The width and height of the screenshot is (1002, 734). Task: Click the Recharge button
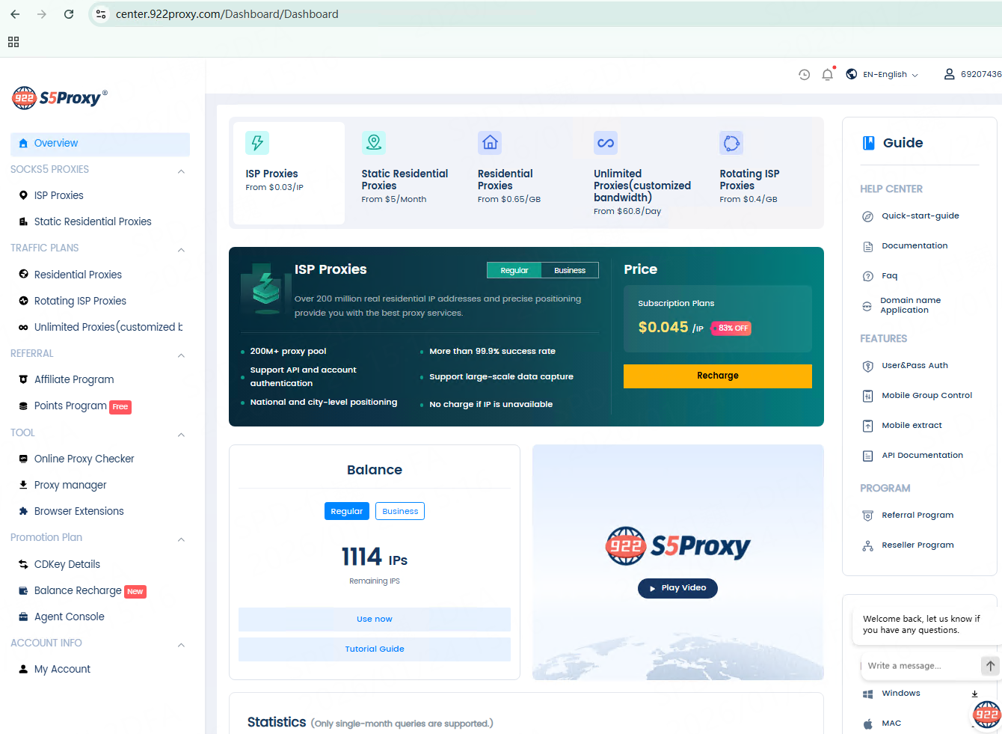point(717,376)
